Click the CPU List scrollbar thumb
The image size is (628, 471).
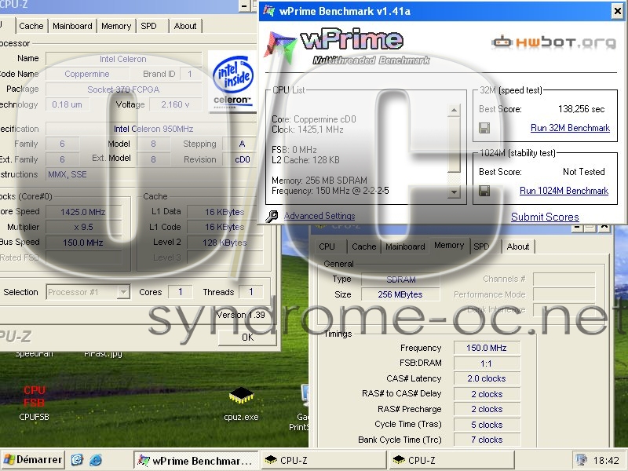tap(454, 145)
